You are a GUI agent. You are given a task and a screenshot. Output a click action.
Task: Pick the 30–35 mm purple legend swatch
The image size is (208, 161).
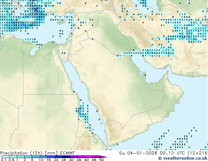coord(74,157)
